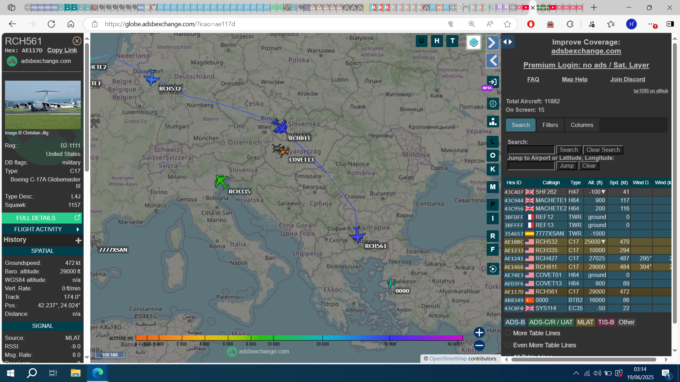This screenshot has height=382, width=680.
Task: Toggle the I map option
Action: point(493,218)
